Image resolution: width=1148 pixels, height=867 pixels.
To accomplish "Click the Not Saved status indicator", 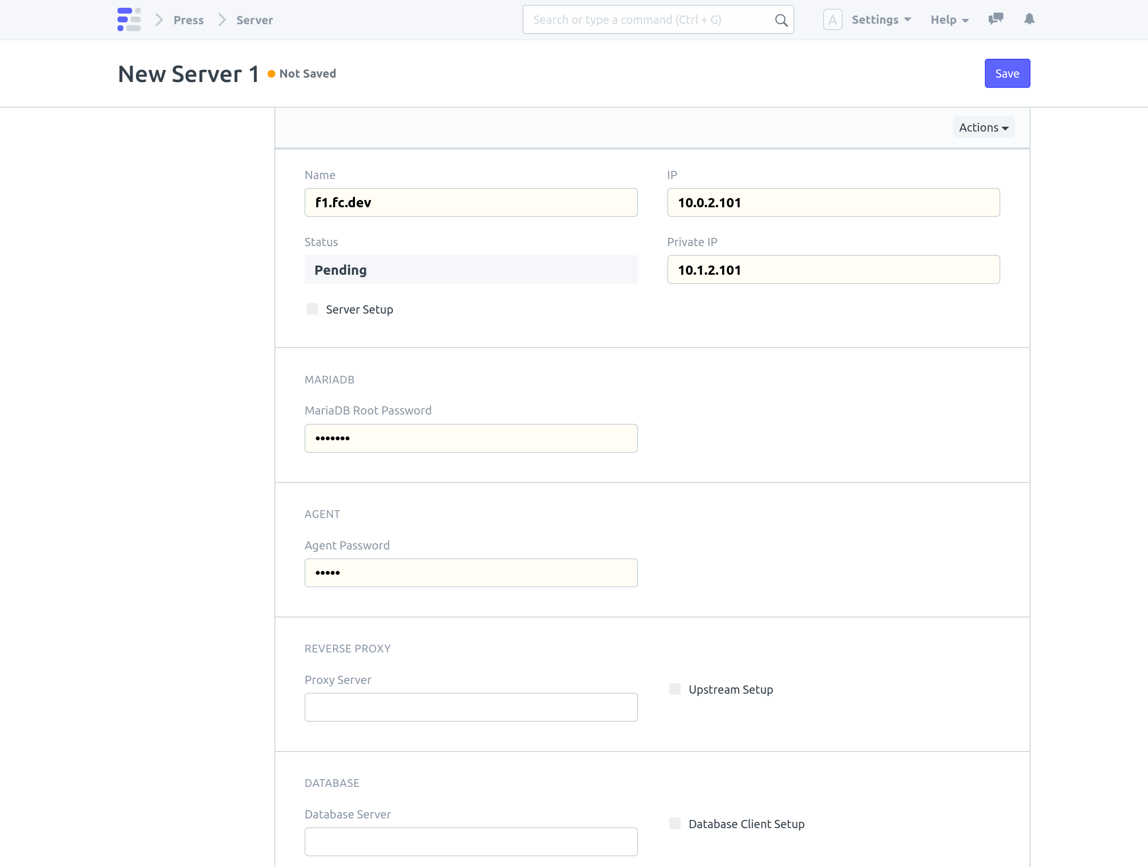I will pyautogui.click(x=302, y=73).
